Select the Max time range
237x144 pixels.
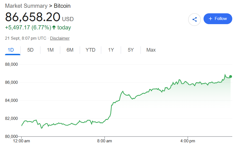(x=151, y=50)
